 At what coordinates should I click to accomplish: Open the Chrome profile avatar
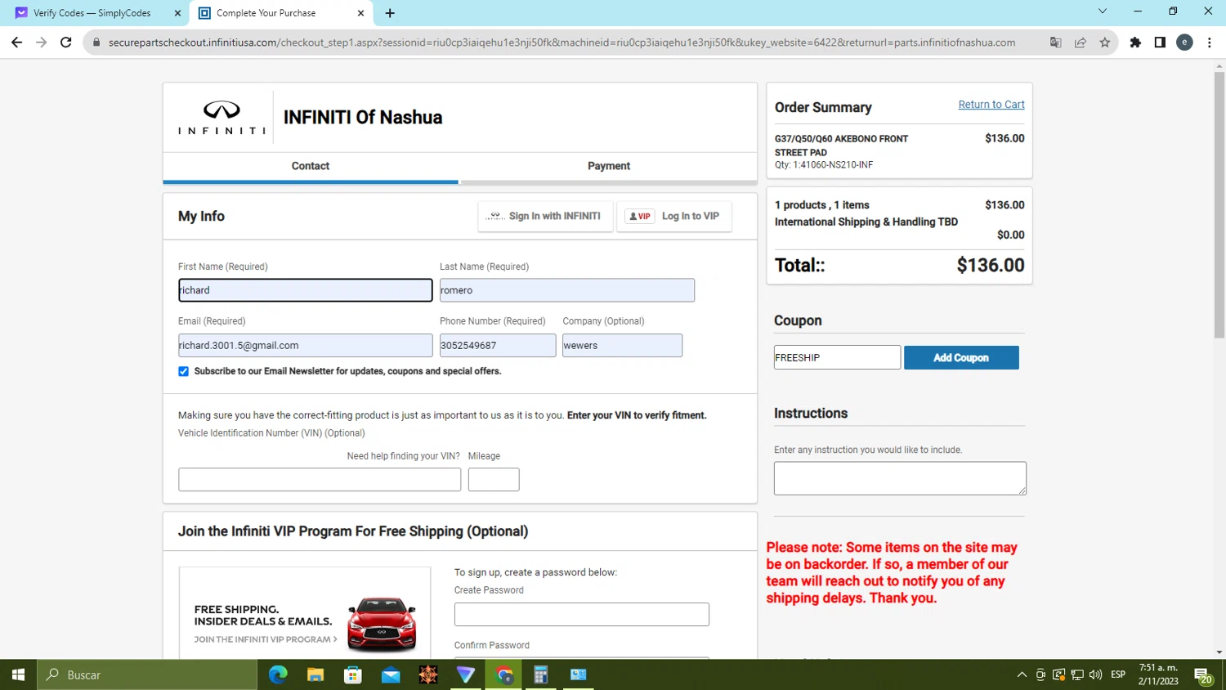pyautogui.click(x=1184, y=43)
